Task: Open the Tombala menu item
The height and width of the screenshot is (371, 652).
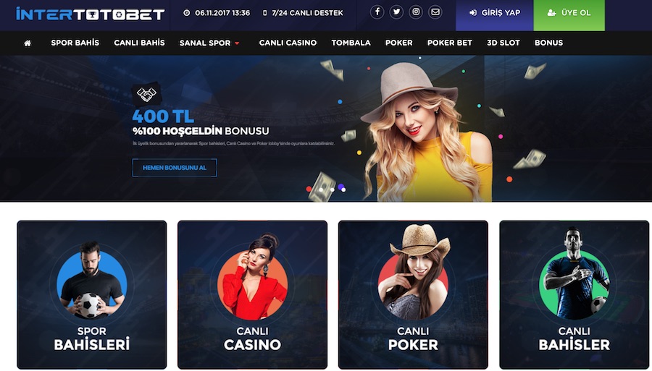Action: 351,43
